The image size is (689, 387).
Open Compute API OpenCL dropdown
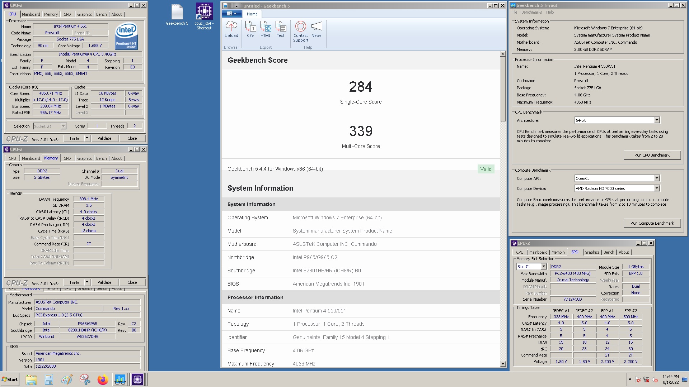click(x=657, y=178)
